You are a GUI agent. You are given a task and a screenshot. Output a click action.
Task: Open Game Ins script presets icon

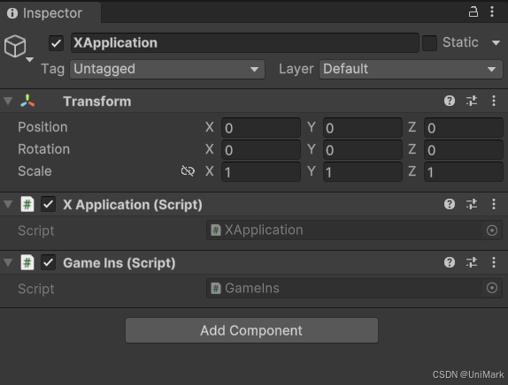[x=472, y=262]
